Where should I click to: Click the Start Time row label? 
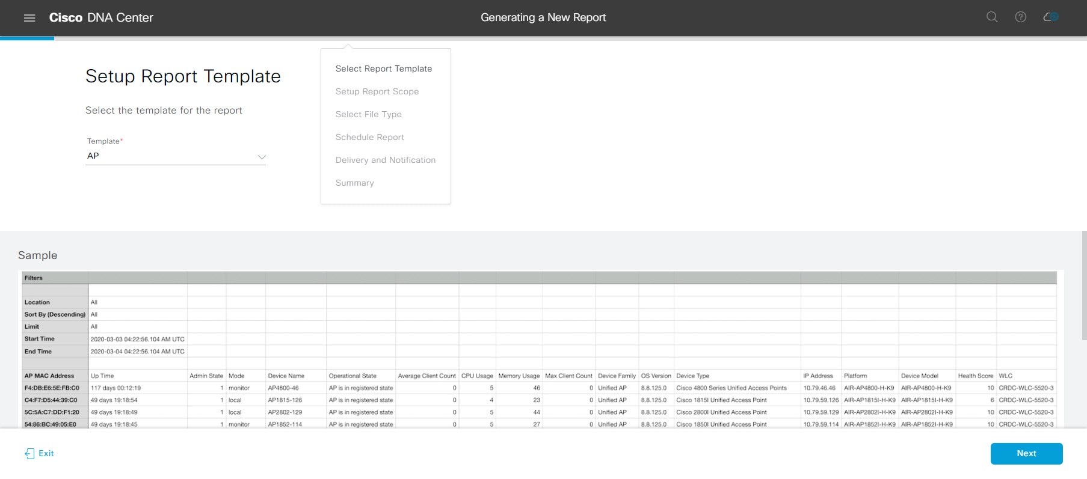tap(40, 339)
